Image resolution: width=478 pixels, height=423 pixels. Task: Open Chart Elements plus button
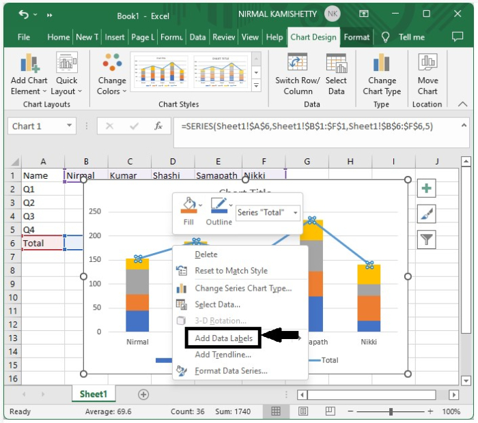(x=426, y=189)
